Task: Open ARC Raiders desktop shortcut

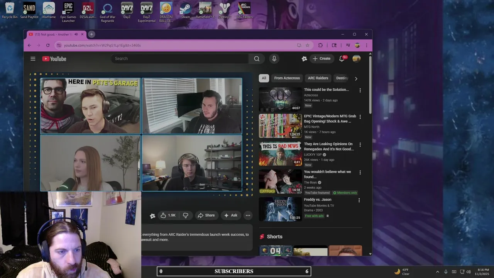Action: click(244, 10)
